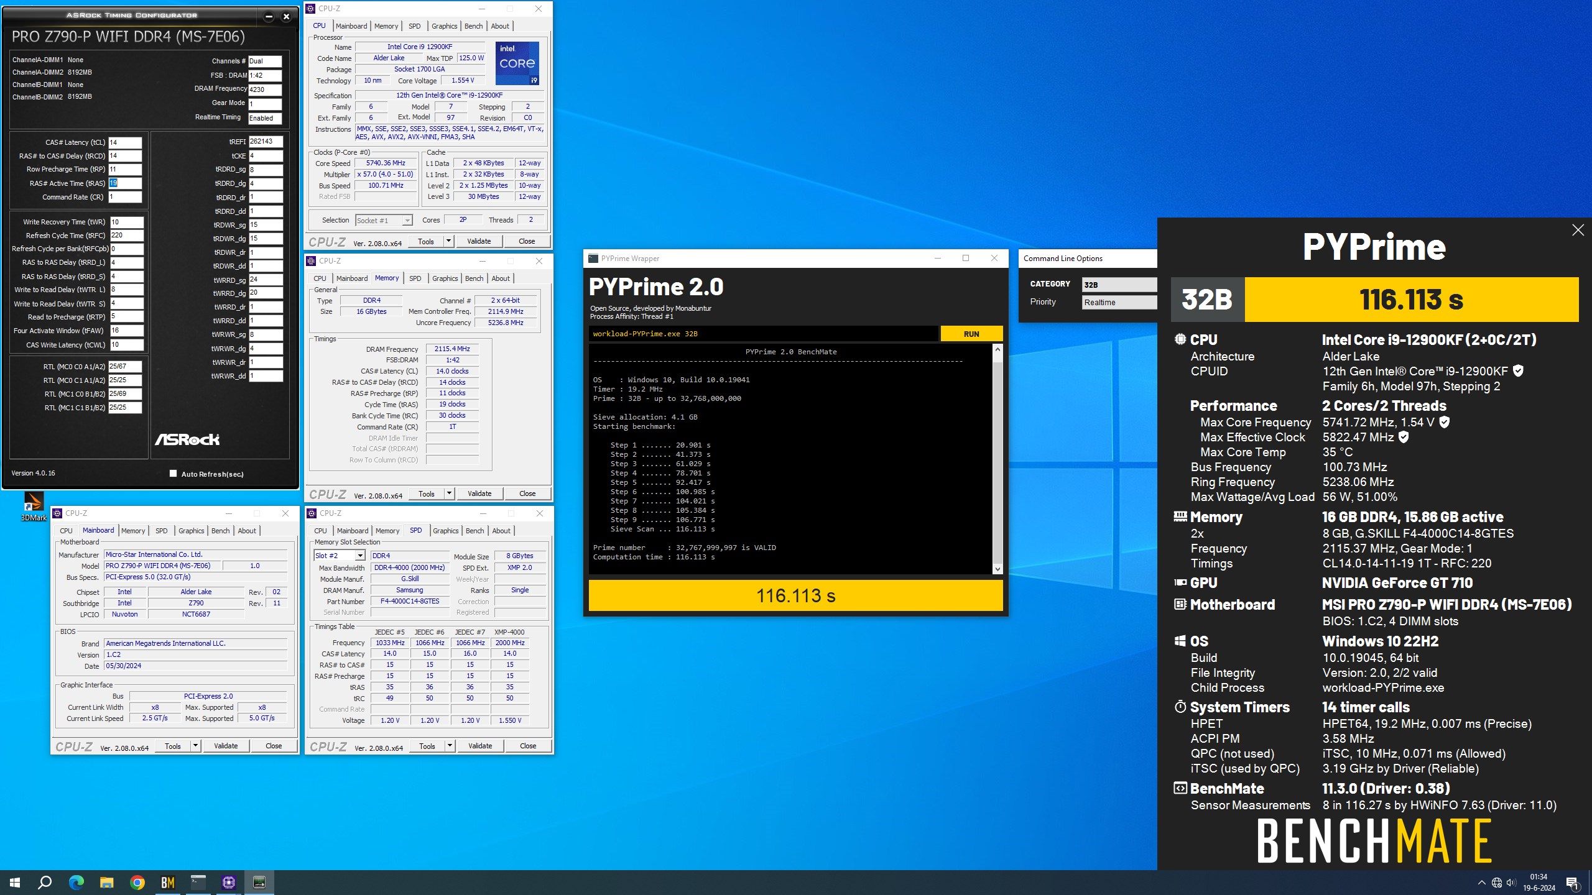Screen dimensions: 1592x895
Task: Open File Explorer from taskbar
Action: click(x=106, y=882)
